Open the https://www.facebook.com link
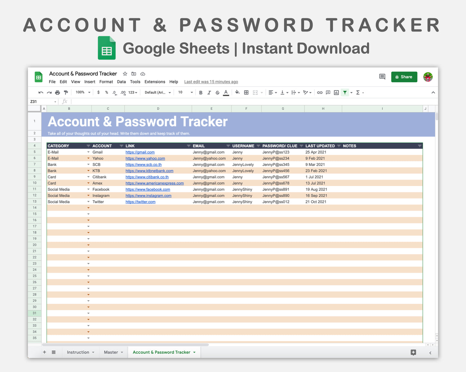466x372 pixels. click(x=148, y=189)
